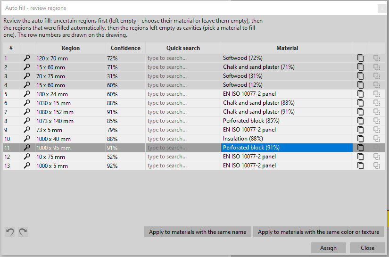The height and width of the screenshot is (257, 389).
Task: Open material dropdown Chalk and sand plaster (91%)
Action: tap(287, 112)
